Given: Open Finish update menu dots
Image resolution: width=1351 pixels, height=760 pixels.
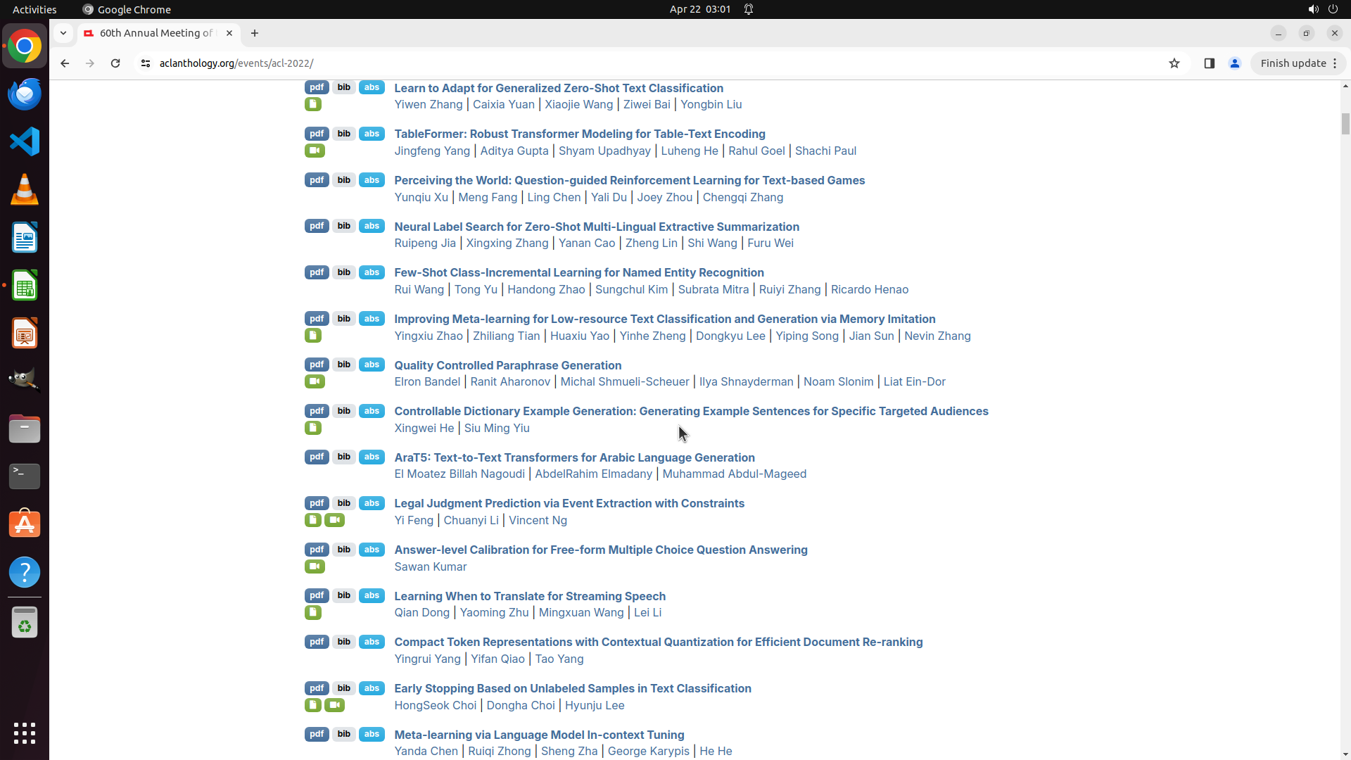Looking at the screenshot, I should 1335,63.
